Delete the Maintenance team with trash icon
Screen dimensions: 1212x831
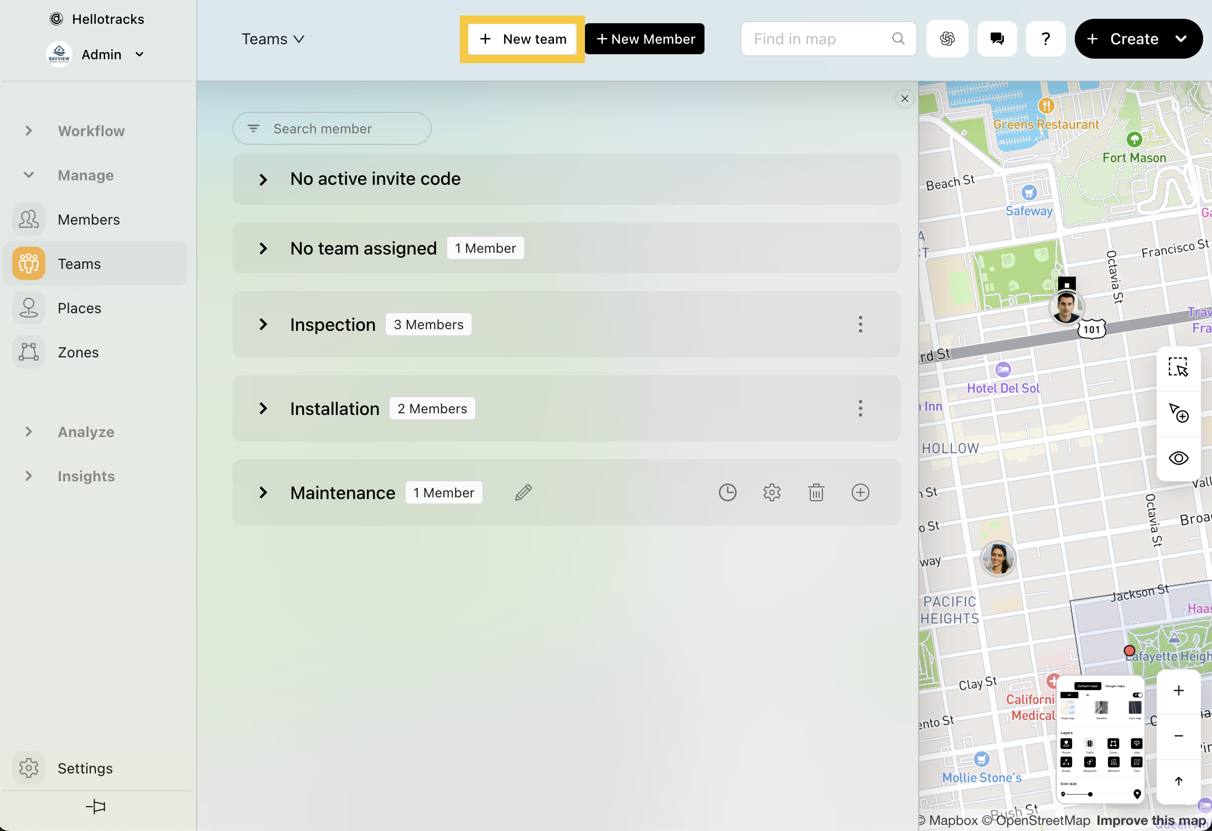(816, 492)
